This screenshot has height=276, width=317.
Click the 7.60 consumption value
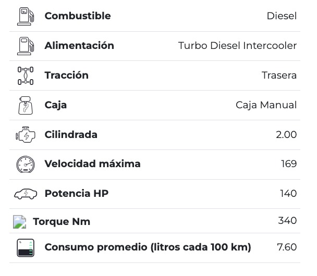pyautogui.click(x=286, y=247)
